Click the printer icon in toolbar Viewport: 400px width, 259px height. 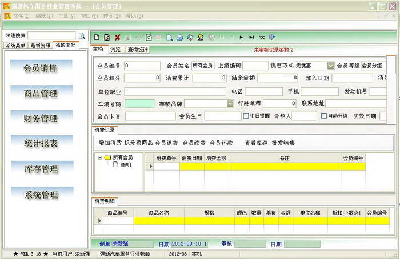pyautogui.click(x=179, y=37)
